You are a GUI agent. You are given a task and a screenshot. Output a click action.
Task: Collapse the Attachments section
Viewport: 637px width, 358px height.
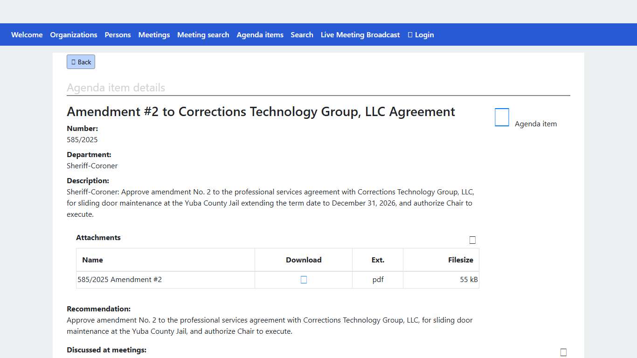[472, 240]
